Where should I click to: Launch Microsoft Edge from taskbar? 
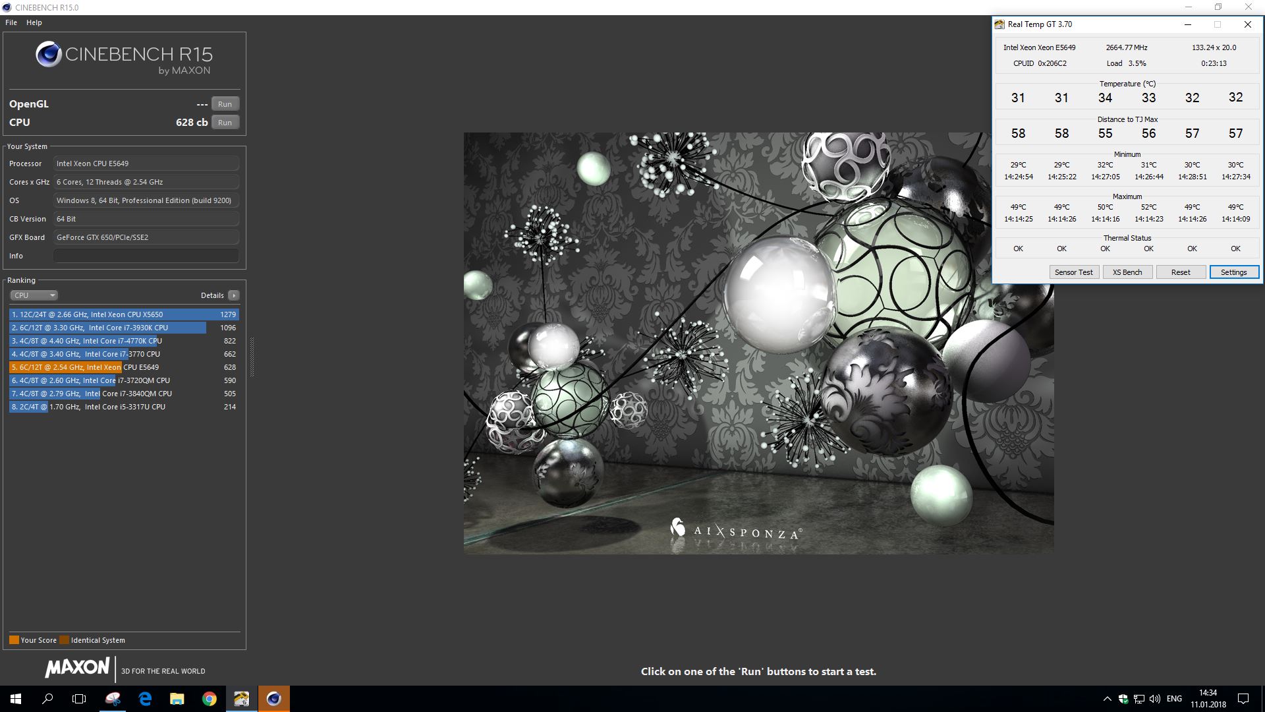tap(145, 699)
